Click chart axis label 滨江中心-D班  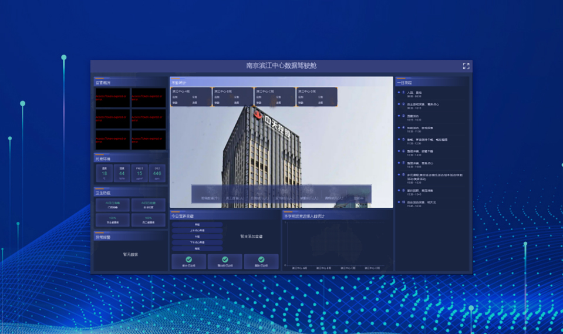point(372,268)
